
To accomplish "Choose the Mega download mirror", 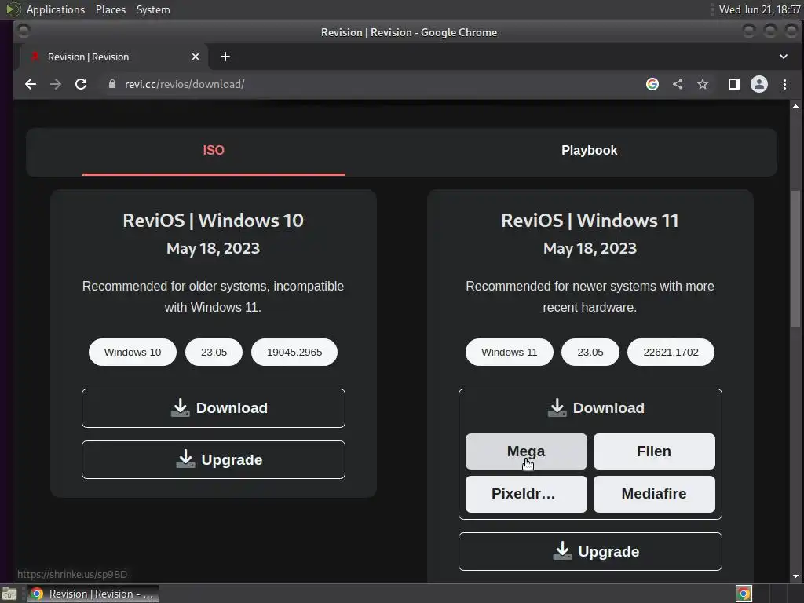I will click(x=526, y=451).
